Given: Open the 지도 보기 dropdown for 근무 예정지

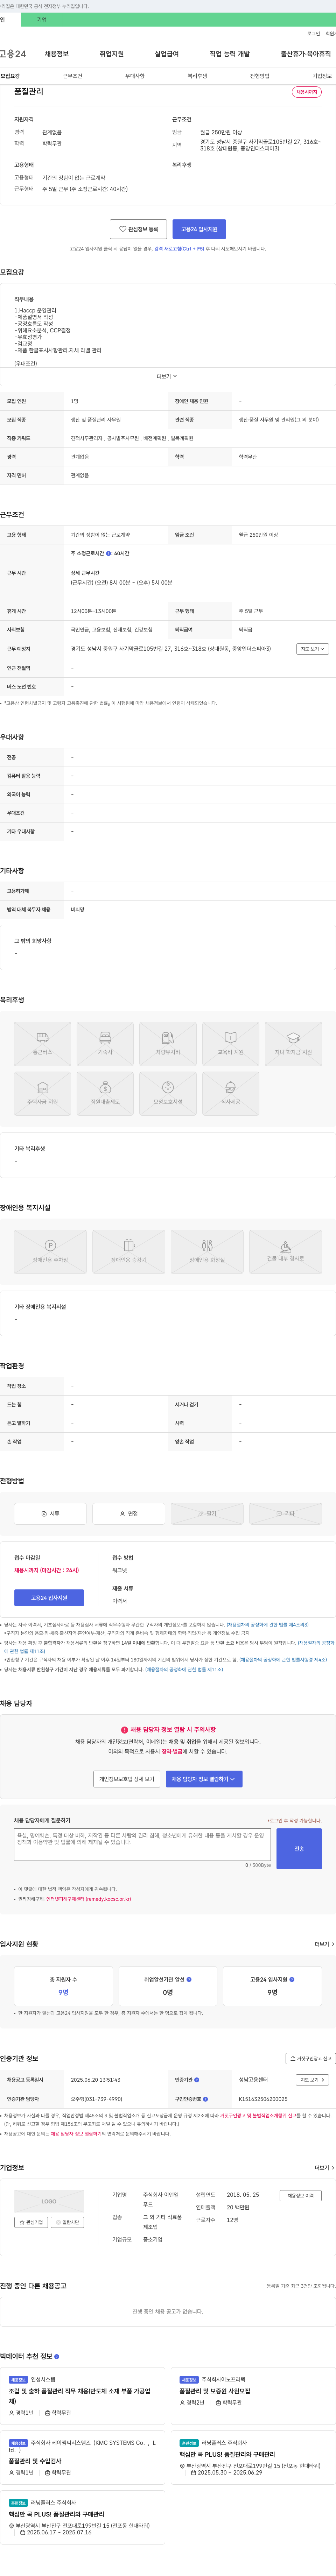Looking at the screenshot, I should click(x=312, y=649).
